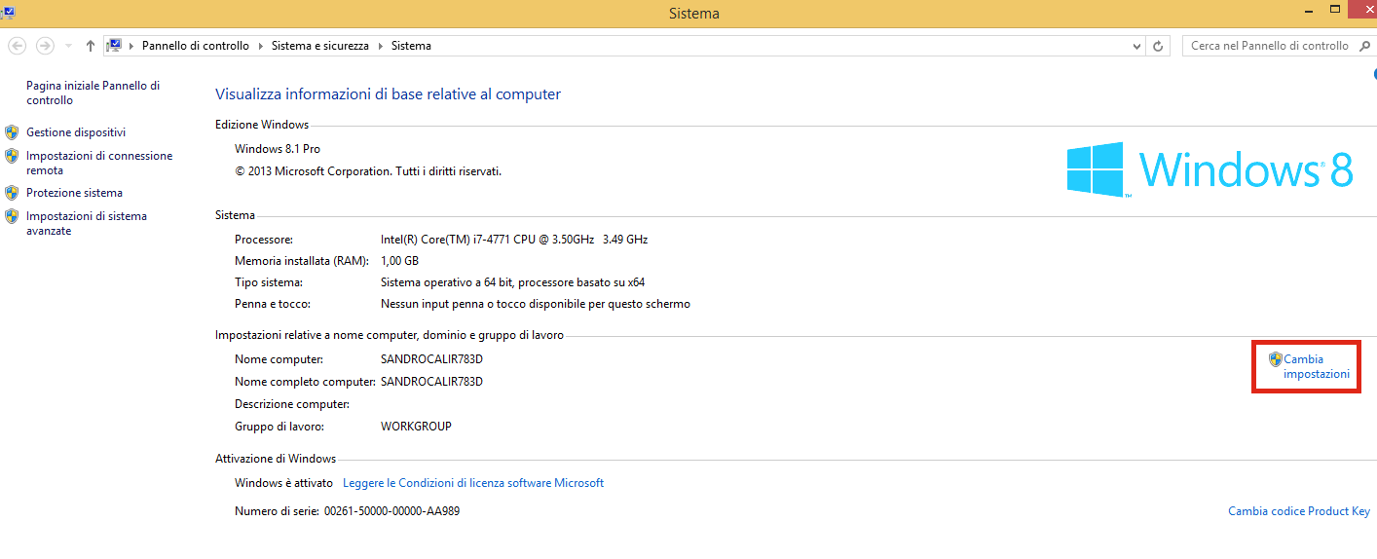Open Pagina iniziale Pannello di controllo
Image resolution: width=1377 pixels, height=559 pixels.
pos(93,93)
